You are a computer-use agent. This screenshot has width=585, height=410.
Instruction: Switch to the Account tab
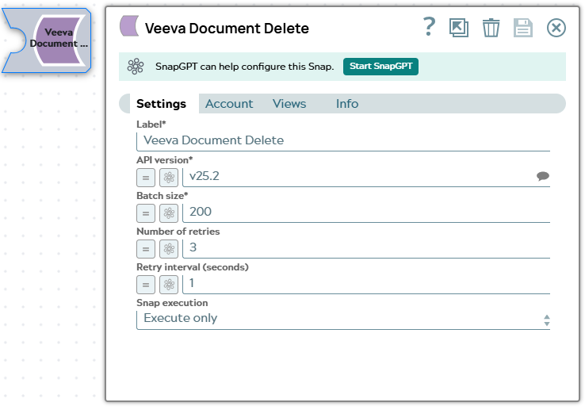229,103
